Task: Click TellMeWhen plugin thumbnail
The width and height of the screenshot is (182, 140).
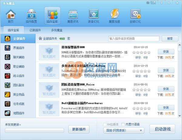Action: pyautogui.click(x=49, y=71)
